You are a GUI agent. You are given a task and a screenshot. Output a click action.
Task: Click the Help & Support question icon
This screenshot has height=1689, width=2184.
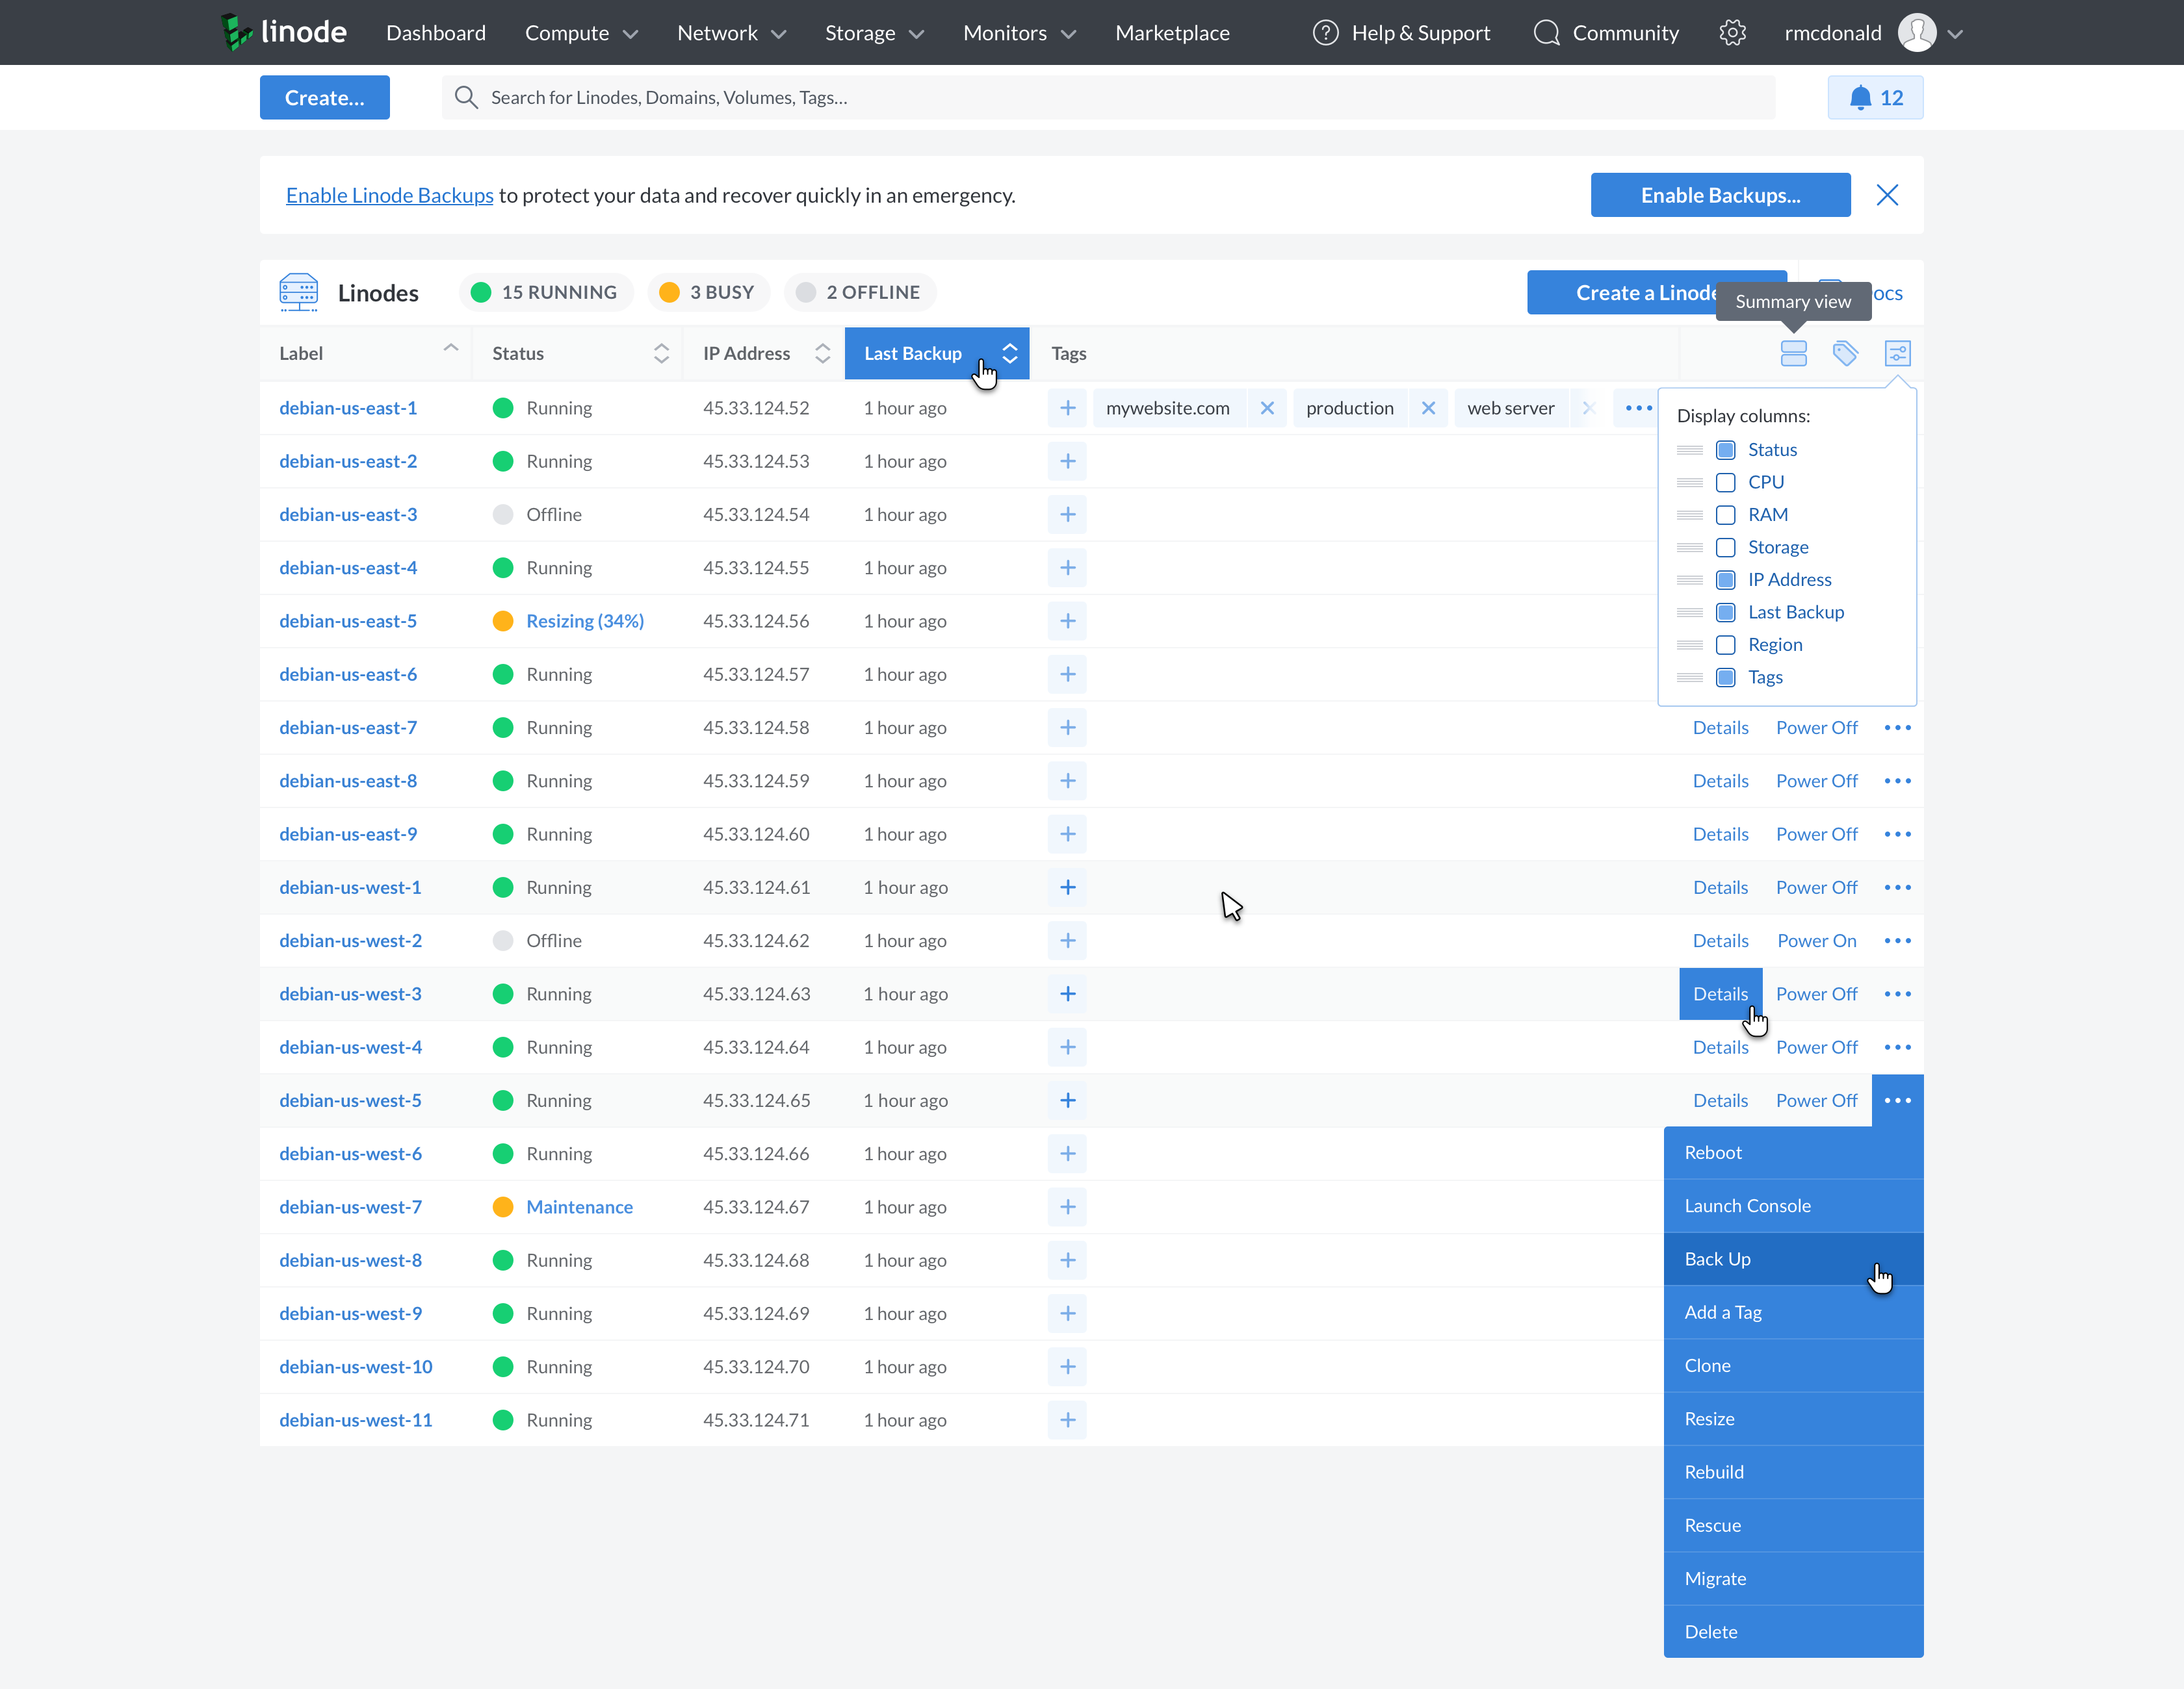(x=1325, y=33)
